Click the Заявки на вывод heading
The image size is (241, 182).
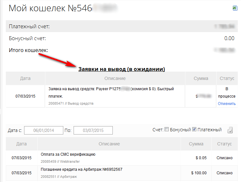coord(121,69)
